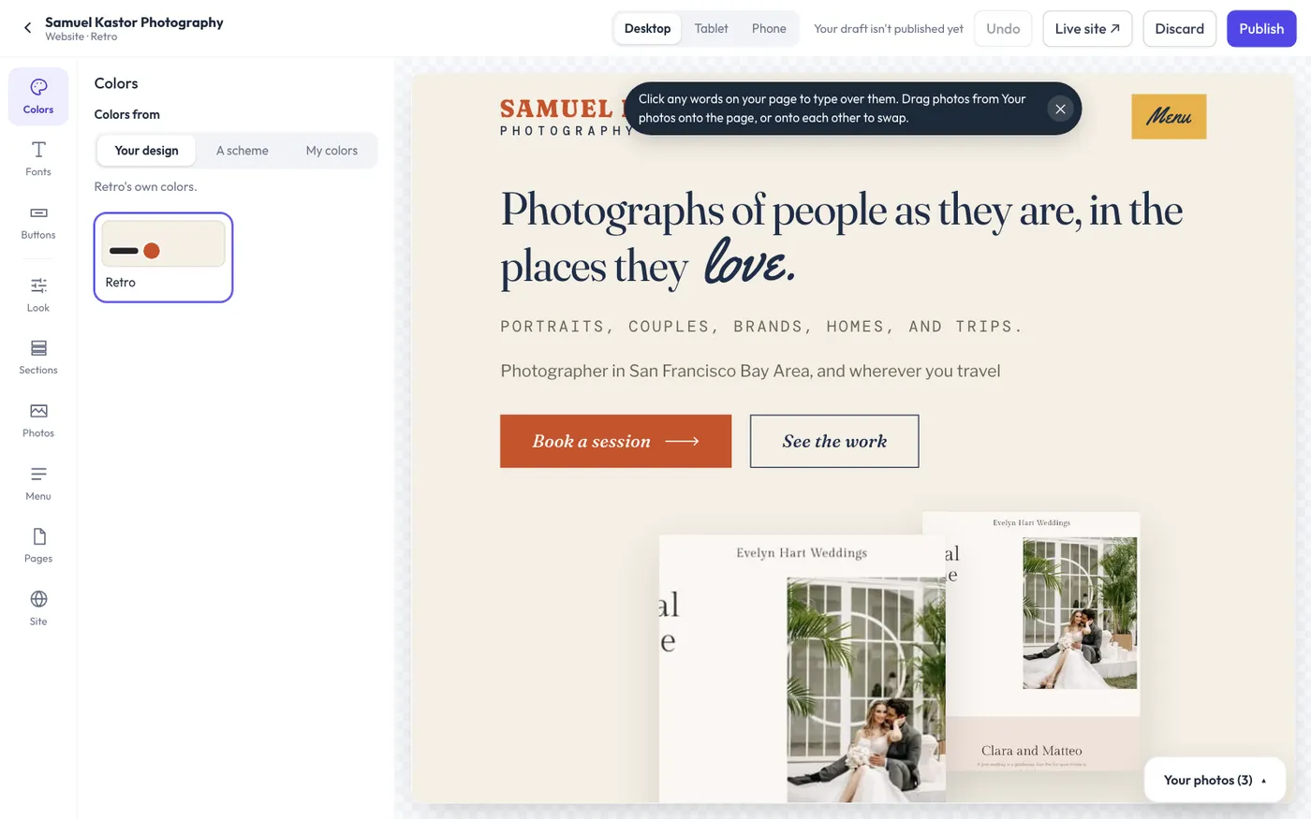This screenshot has height=819, width=1311.
Task: Click the Samuel Photography logo in preview
Action: tap(565, 117)
